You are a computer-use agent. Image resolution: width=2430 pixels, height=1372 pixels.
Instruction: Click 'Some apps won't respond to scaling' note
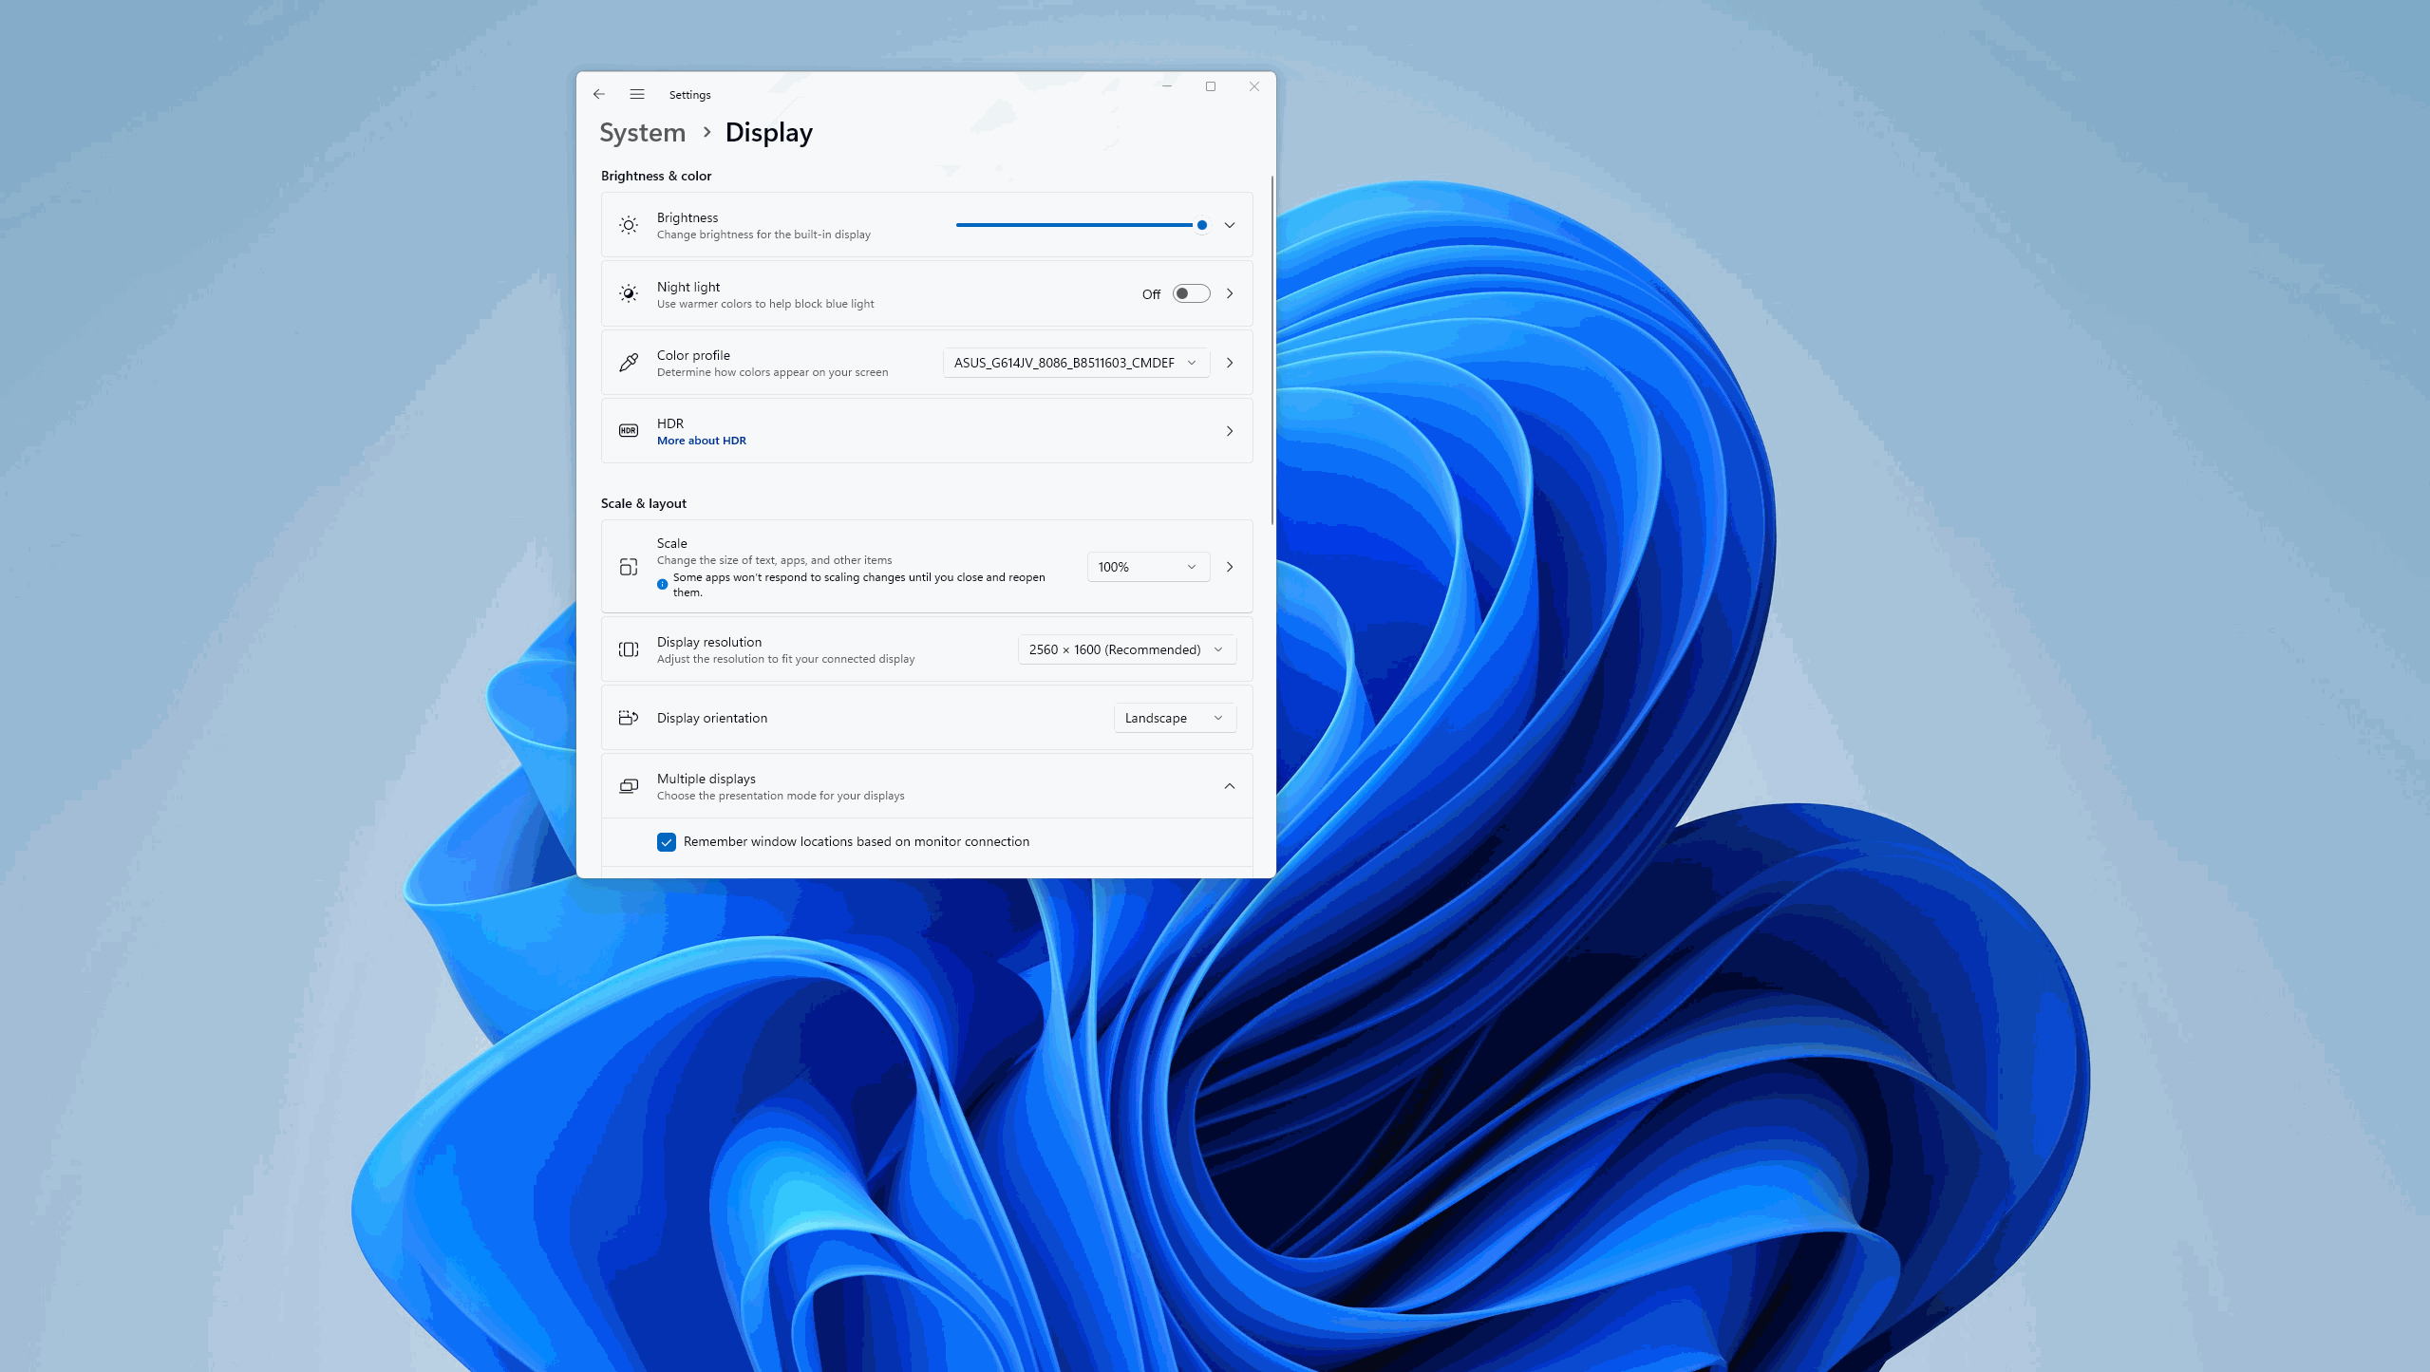[x=858, y=585]
